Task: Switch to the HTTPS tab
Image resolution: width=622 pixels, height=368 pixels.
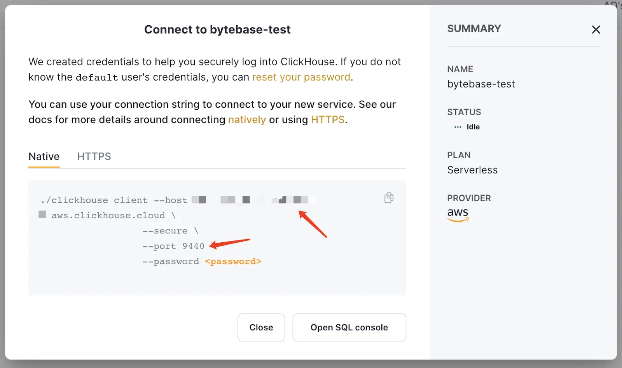Action: click(94, 156)
